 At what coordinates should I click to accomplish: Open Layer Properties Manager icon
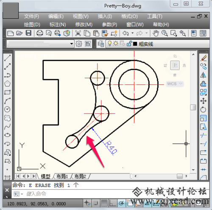101,44
